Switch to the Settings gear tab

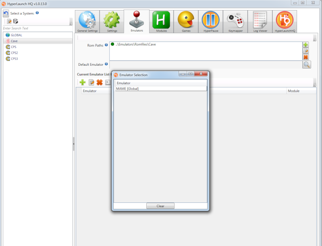point(112,22)
